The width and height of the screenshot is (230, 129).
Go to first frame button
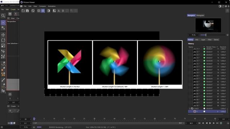pos(199,123)
